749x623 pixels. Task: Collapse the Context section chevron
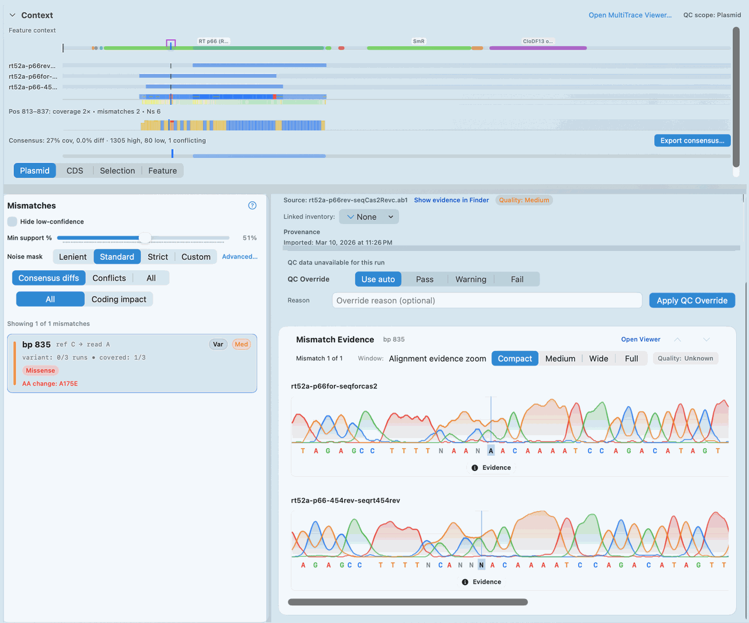[12, 15]
